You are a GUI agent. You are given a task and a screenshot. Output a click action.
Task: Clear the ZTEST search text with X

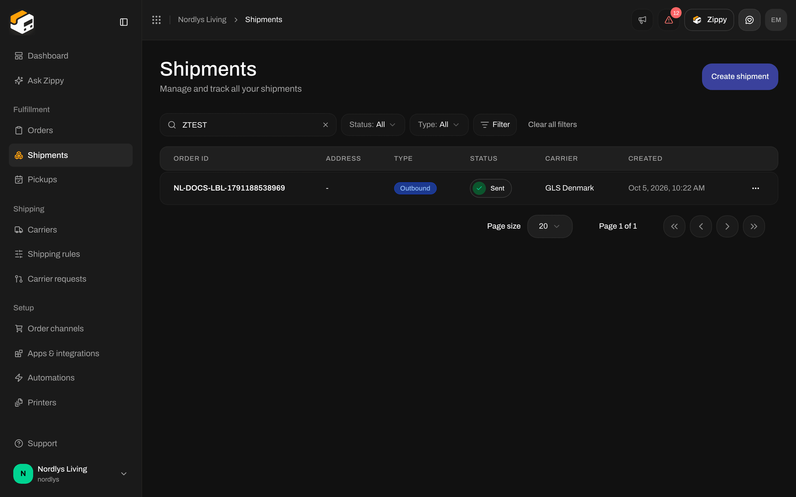tap(325, 125)
